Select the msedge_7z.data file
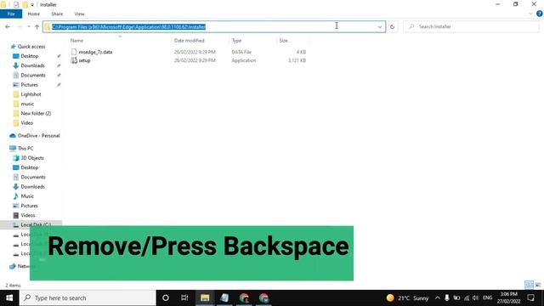544x306 pixels. [95, 52]
